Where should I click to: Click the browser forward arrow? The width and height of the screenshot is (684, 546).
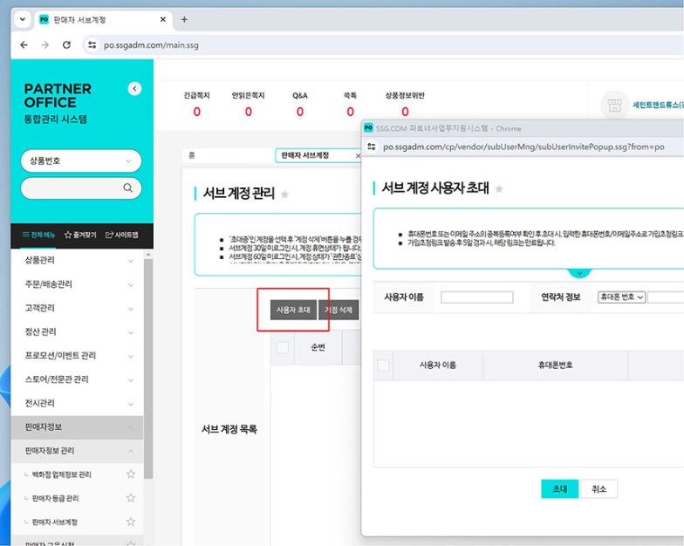[45, 45]
